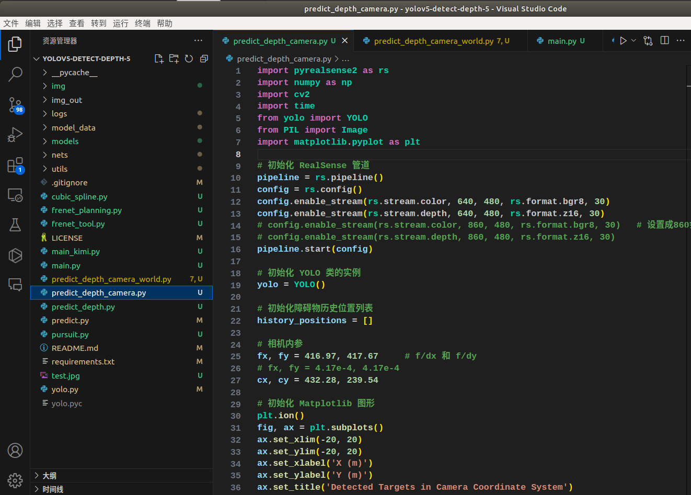Open README.md in explorer
Image resolution: width=691 pixels, height=495 pixels.
coord(121,348)
